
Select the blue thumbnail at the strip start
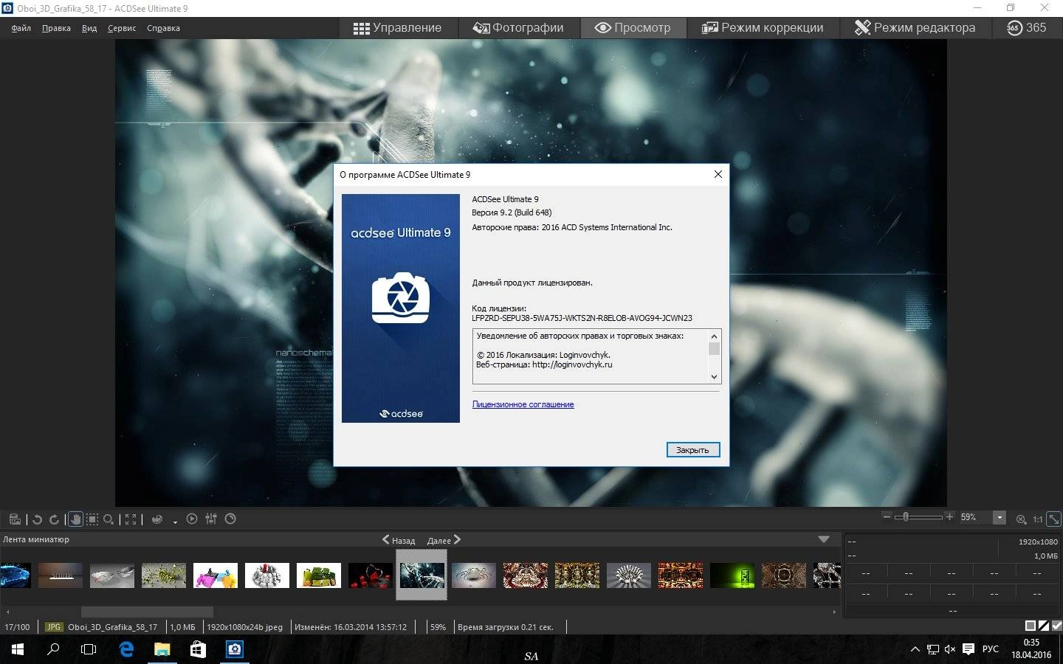[x=16, y=575]
